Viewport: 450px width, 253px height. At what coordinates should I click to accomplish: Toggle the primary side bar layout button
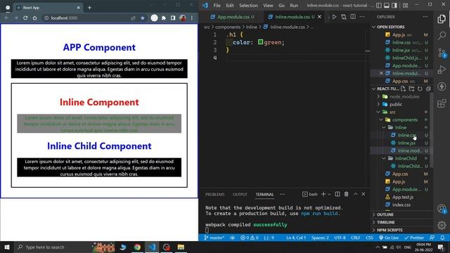click(379, 5)
